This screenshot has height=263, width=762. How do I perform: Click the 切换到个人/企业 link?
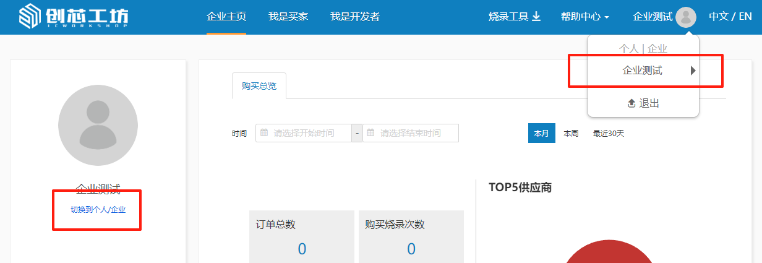coord(98,210)
